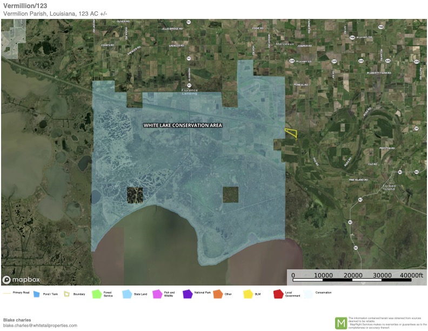The image size is (428, 331).
Task: Click the National Park purple swatch
Action: click(x=188, y=294)
